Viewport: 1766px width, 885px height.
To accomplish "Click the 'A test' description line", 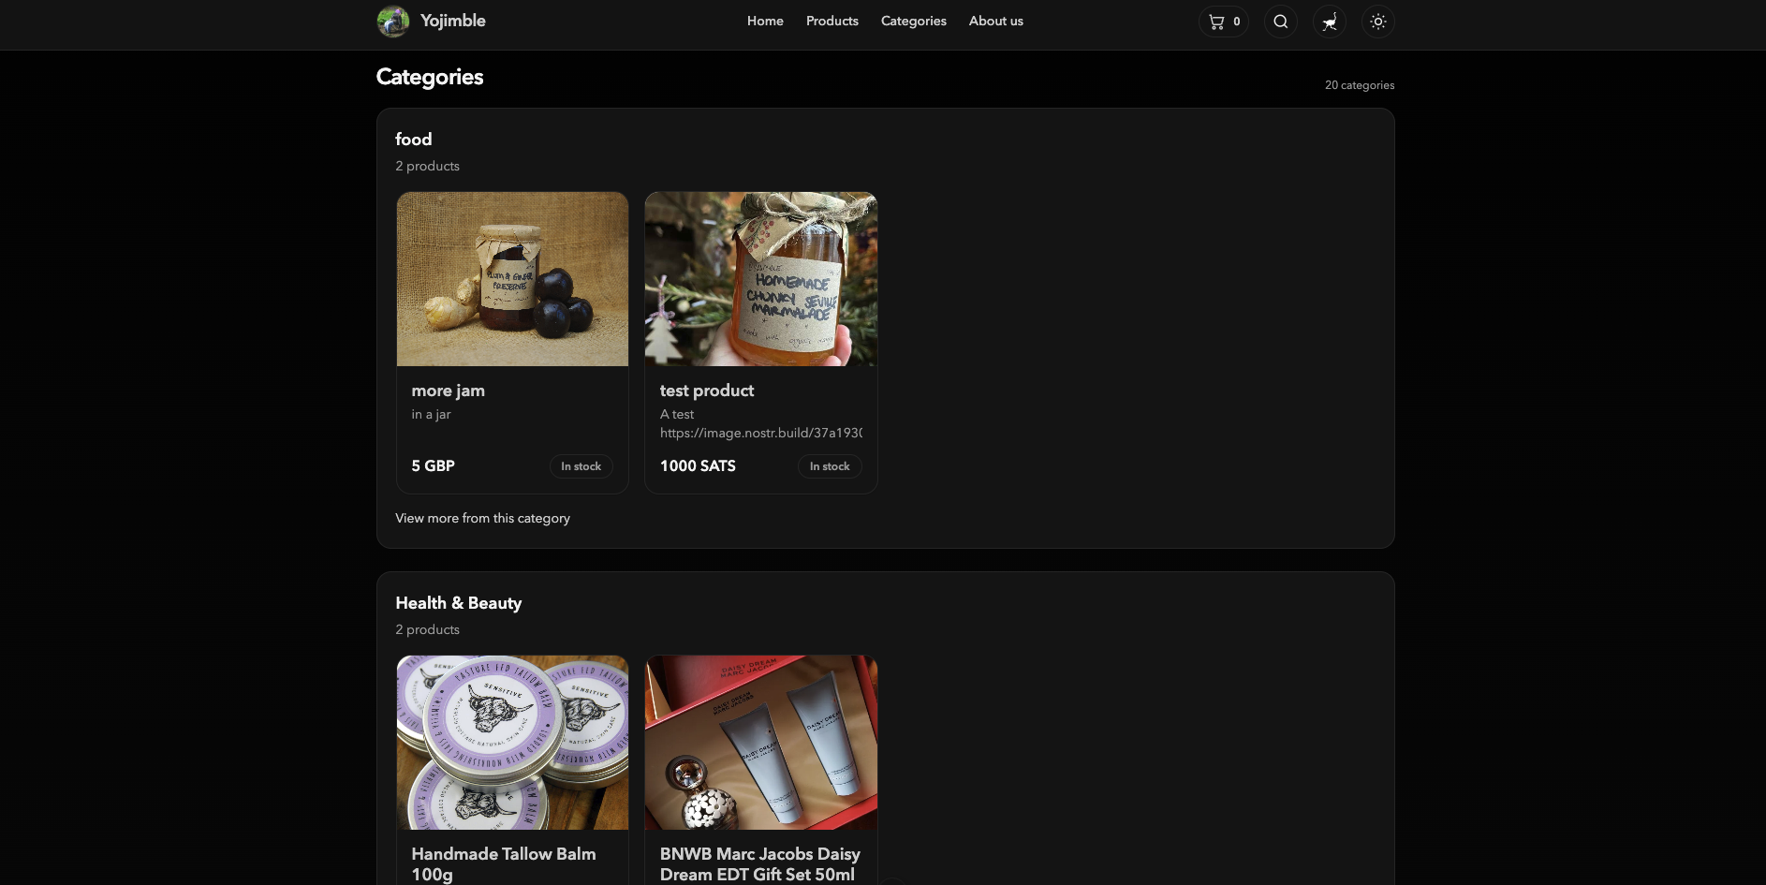I will point(677,414).
